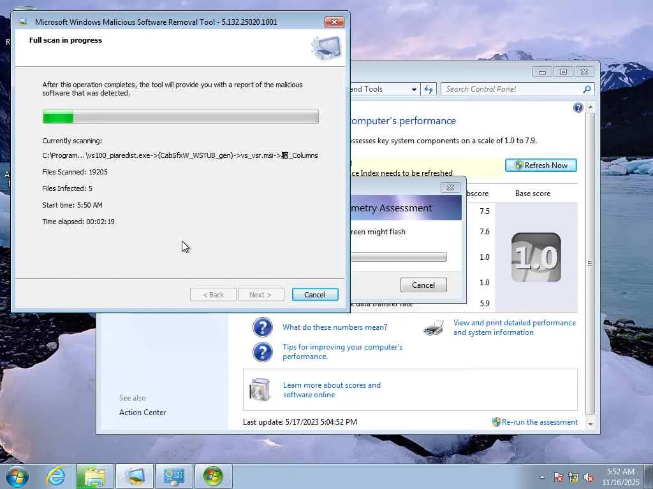Click the 'Full scan in progress' heading

click(66, 40)
